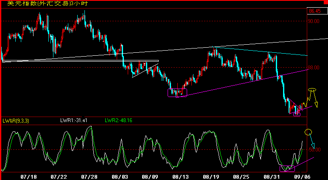Click the 90.00 price axis label
The width and height of the screenshot is (328, 180).
click(x=313, y=21)
